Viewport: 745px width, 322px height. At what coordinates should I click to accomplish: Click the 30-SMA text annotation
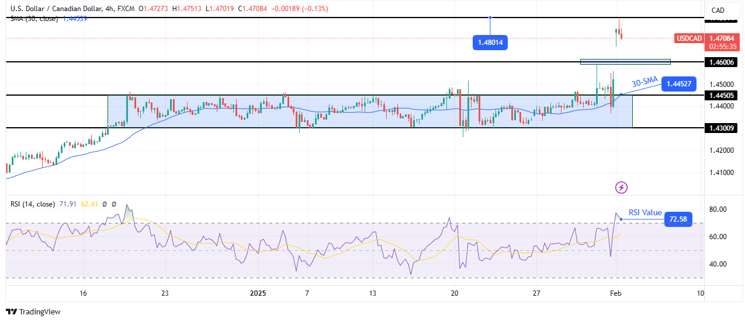point(644,82)
